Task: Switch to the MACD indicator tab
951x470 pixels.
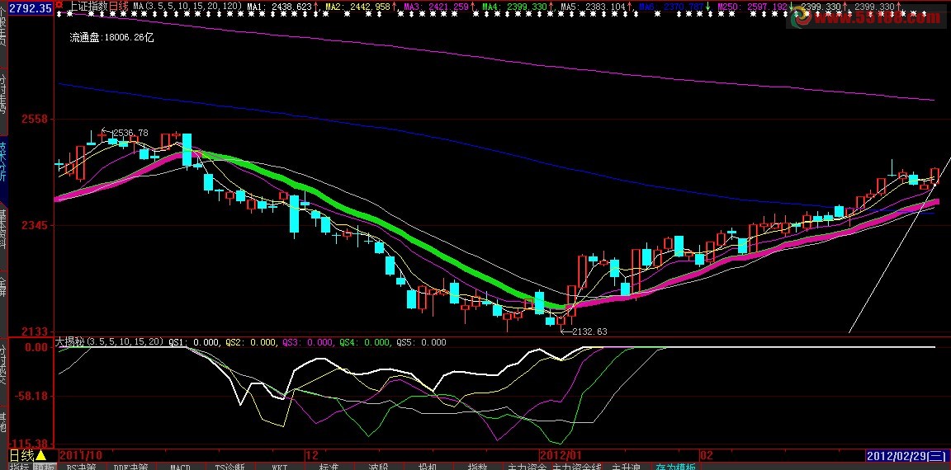Action: pos(179,467)
